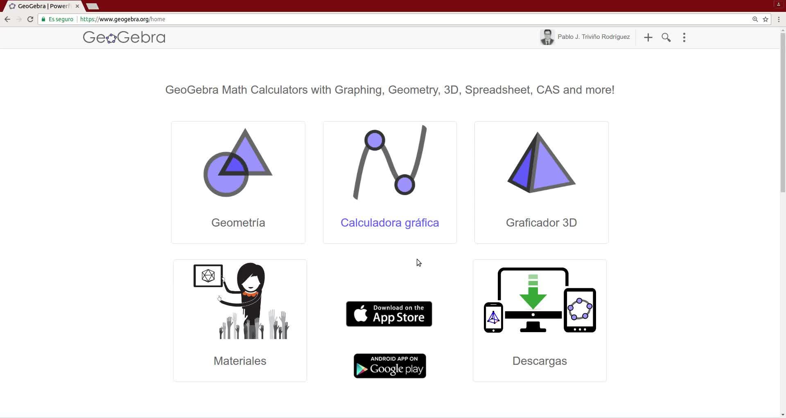The height and width of the screenshot is (418, 786).
Task: Open the plus (create) icon in header
Action: [x=648, y=38]
